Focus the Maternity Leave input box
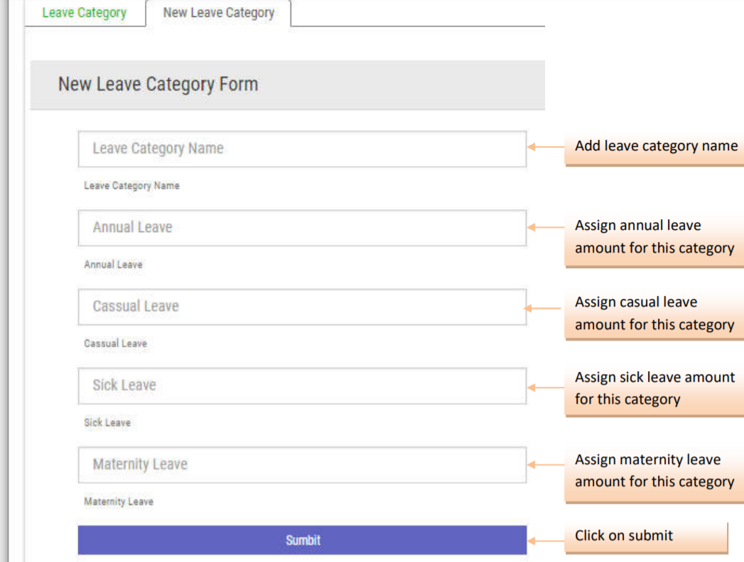744x562 pixels. (302, 465)
